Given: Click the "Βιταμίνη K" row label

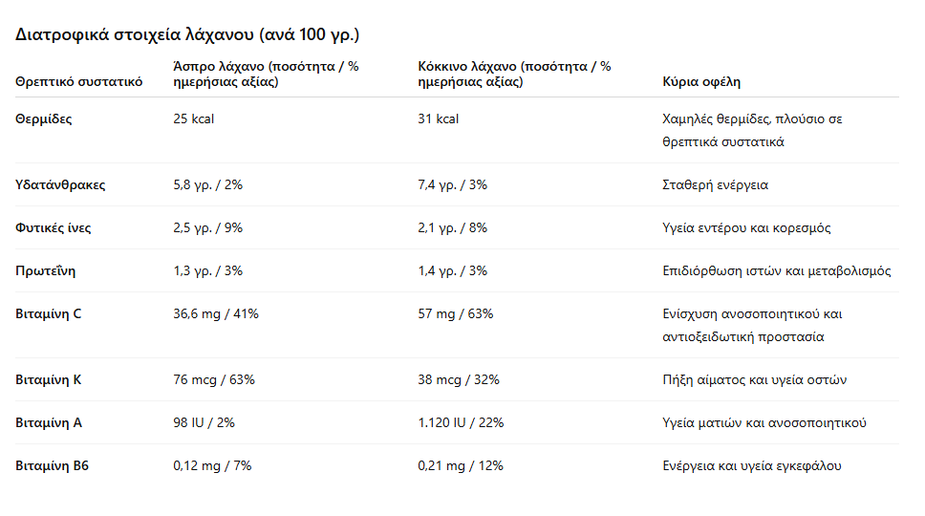Looking at the screenshot, I should (49, 380).
